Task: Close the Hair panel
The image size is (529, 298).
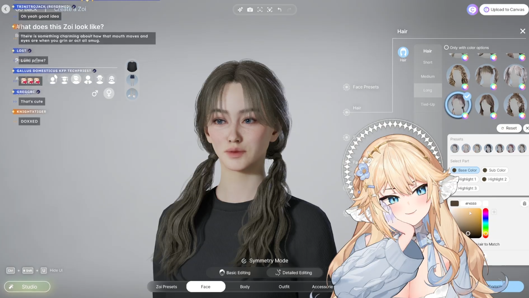Action: (523, 31)
